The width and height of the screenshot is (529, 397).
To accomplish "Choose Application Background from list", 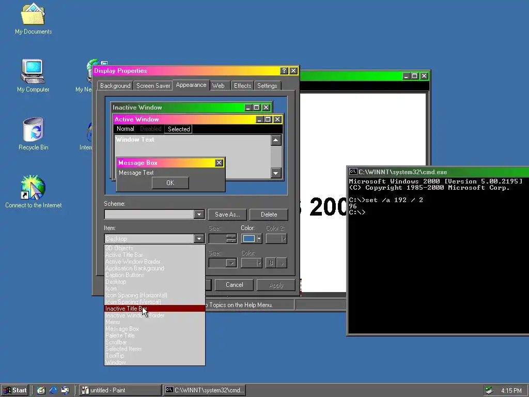I will [154, 268].
